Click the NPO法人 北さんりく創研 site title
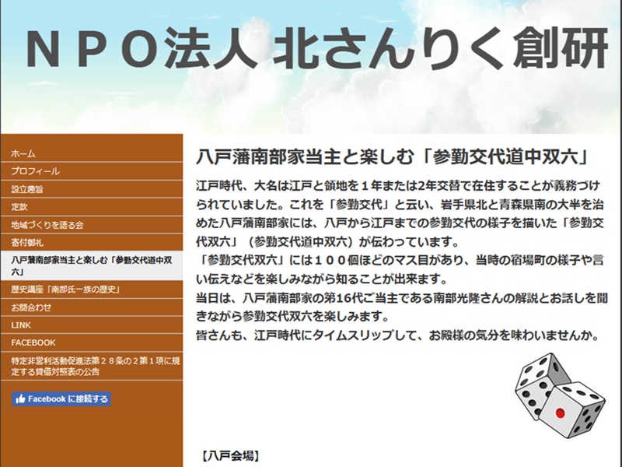 click(x=316, y=48)
